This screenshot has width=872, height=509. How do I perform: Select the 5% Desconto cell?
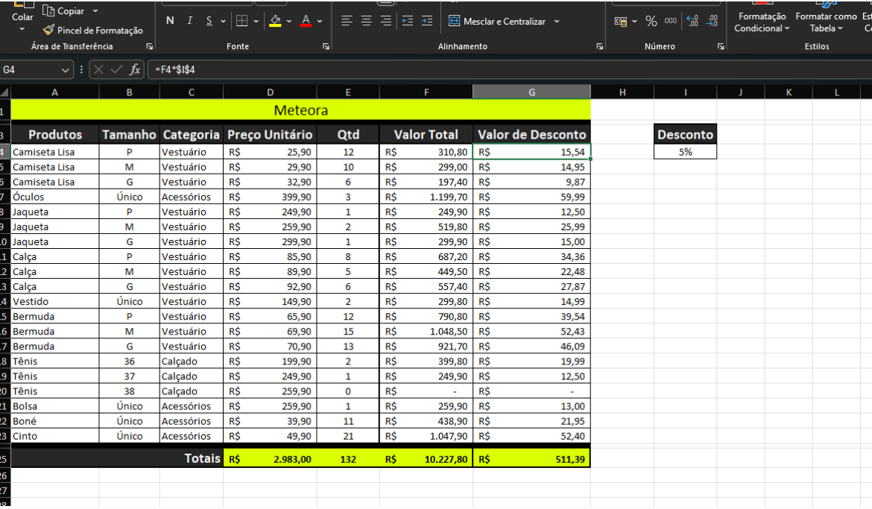click(685, 152)
